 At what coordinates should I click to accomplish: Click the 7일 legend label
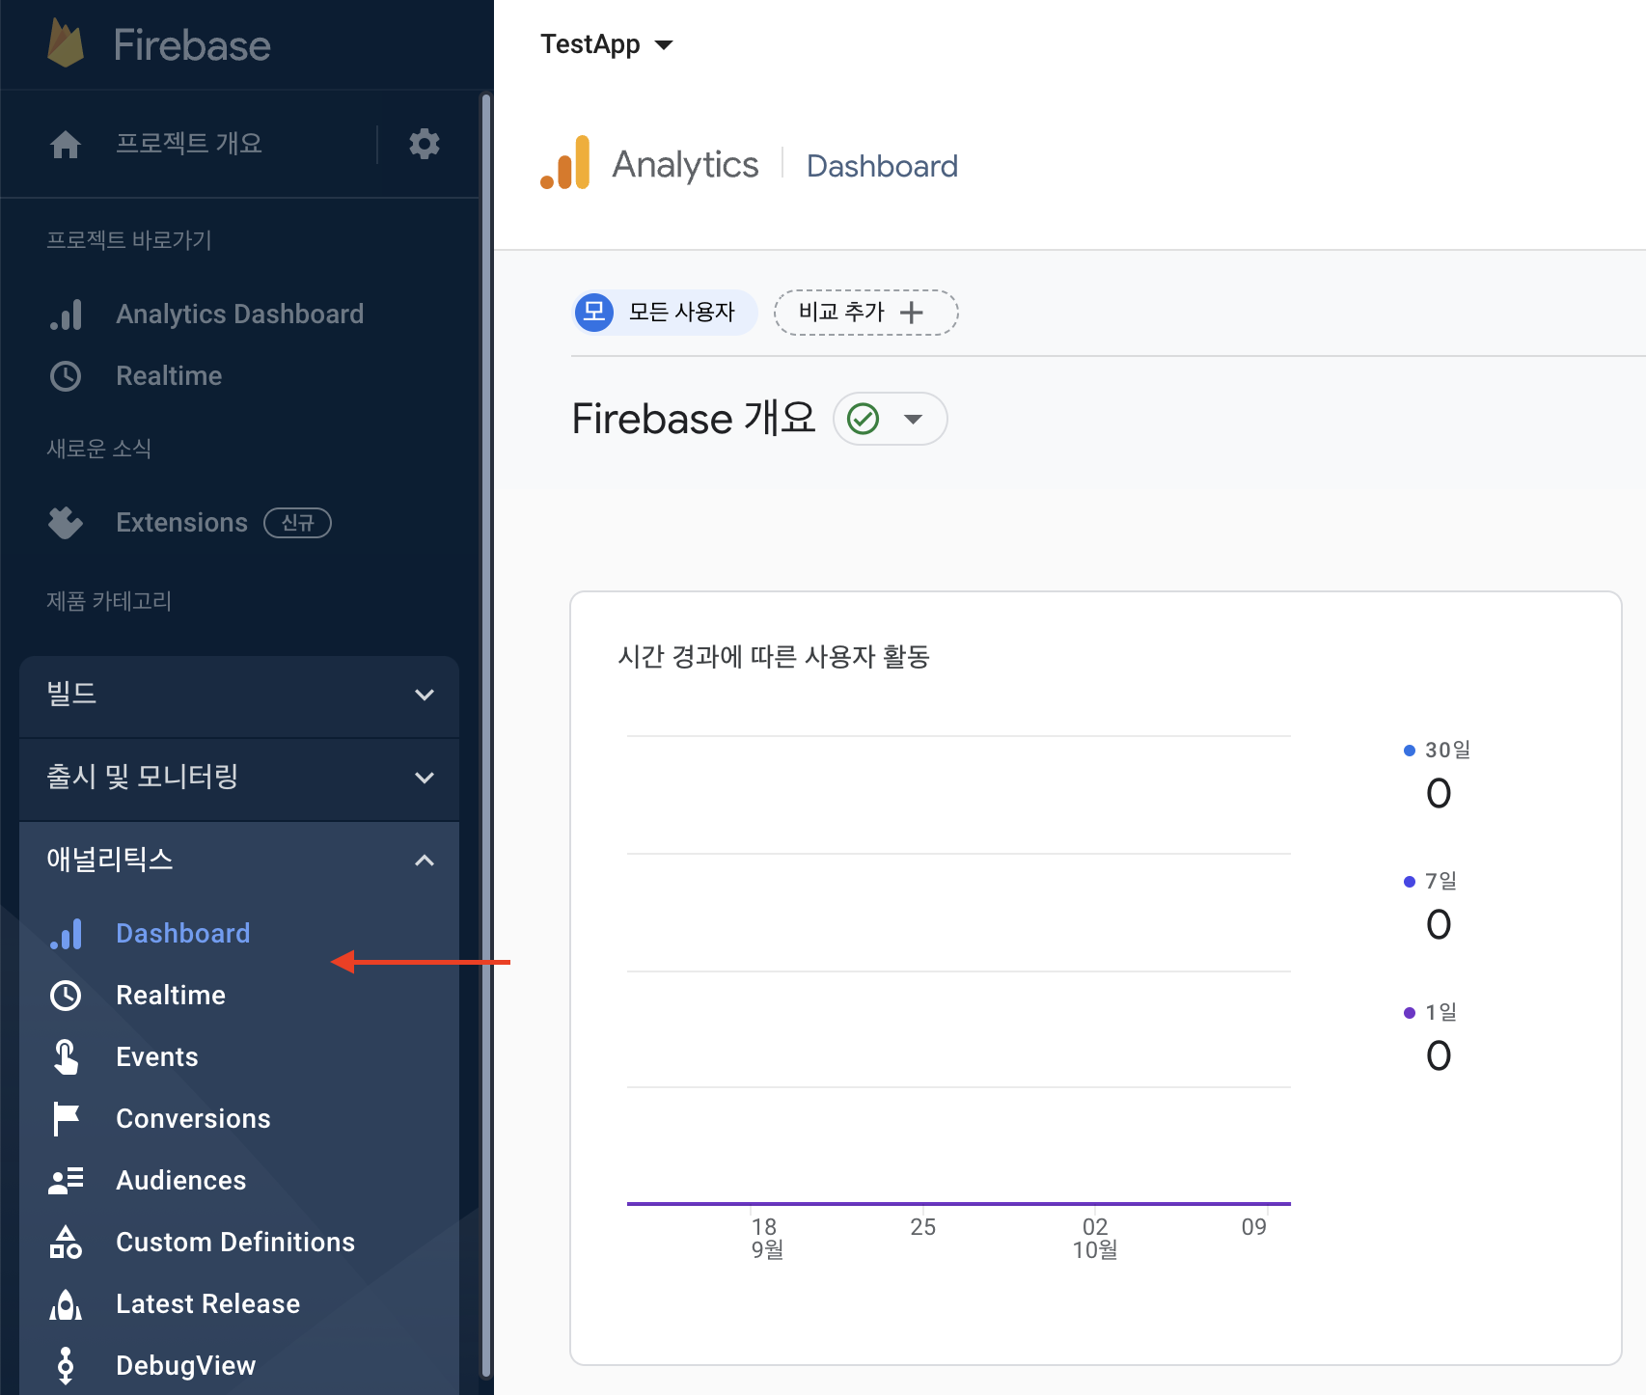1441,881
